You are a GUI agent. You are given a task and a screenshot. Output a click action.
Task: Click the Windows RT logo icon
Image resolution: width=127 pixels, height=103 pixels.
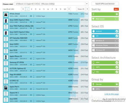click(x=93, y=50)
